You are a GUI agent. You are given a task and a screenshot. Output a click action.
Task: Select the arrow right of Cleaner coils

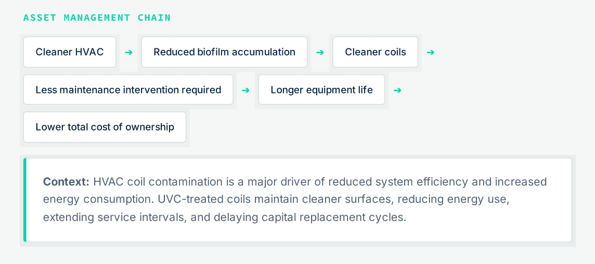point(430,52)
